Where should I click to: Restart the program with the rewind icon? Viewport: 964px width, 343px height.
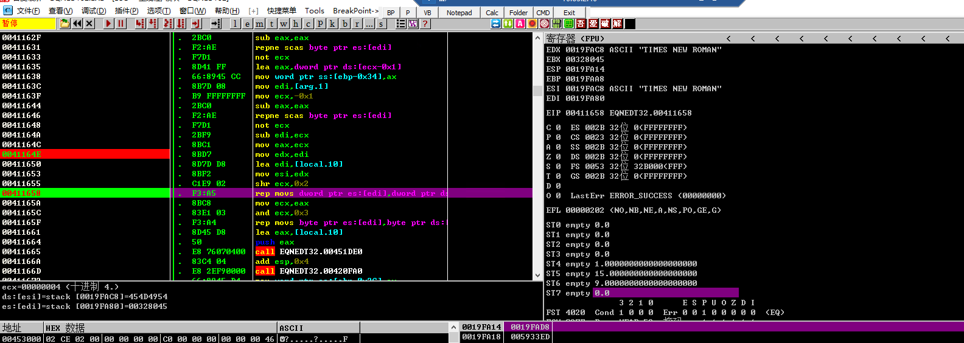pyautogui.click(x=77, y=23)
